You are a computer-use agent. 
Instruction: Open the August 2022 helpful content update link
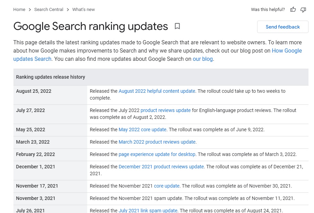156,91
